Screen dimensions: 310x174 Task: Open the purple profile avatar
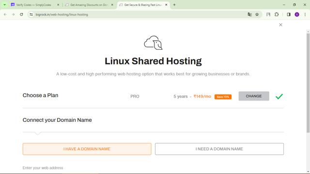pos(297,14)
